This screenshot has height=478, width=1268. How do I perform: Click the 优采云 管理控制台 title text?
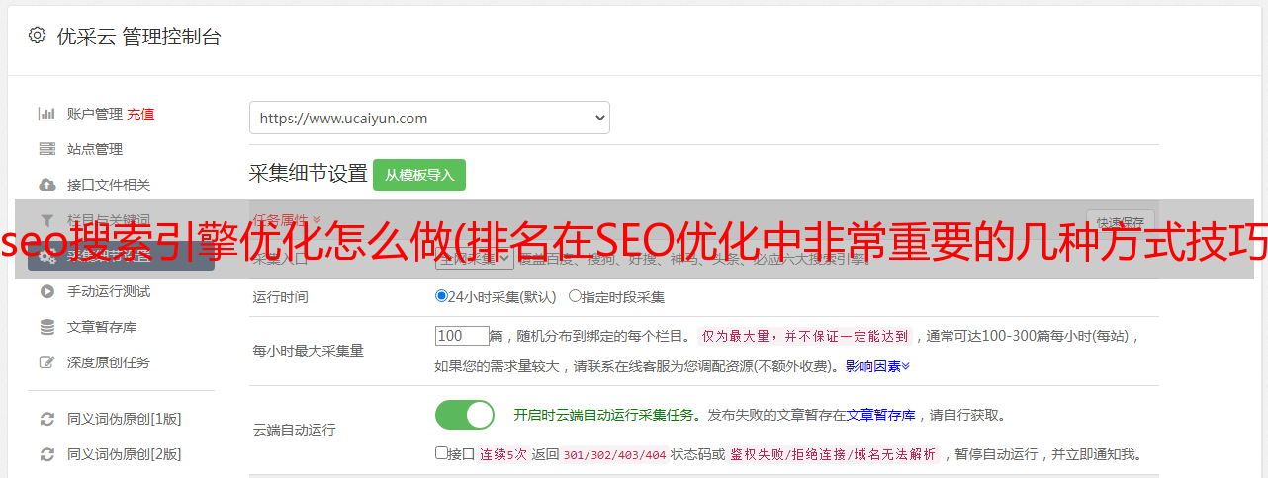point(138,37)
